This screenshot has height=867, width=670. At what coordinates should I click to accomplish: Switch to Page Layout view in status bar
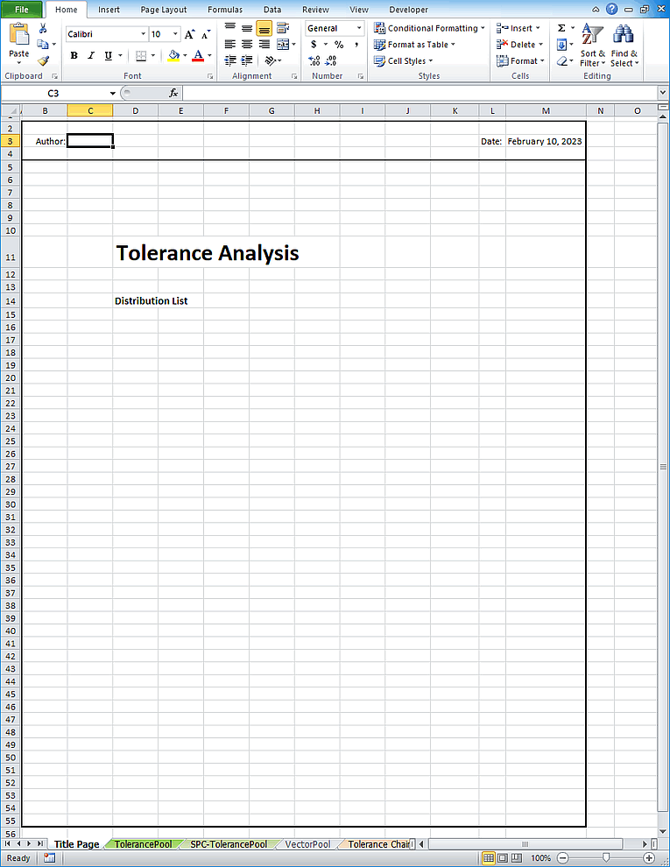[502, 858]
